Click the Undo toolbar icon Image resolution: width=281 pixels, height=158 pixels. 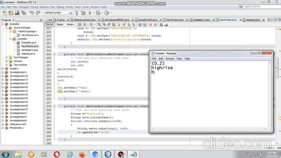(x=32, y=13)
